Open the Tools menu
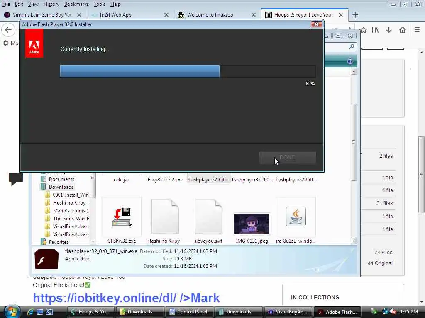Screen dimensions: 425x318 100,4
